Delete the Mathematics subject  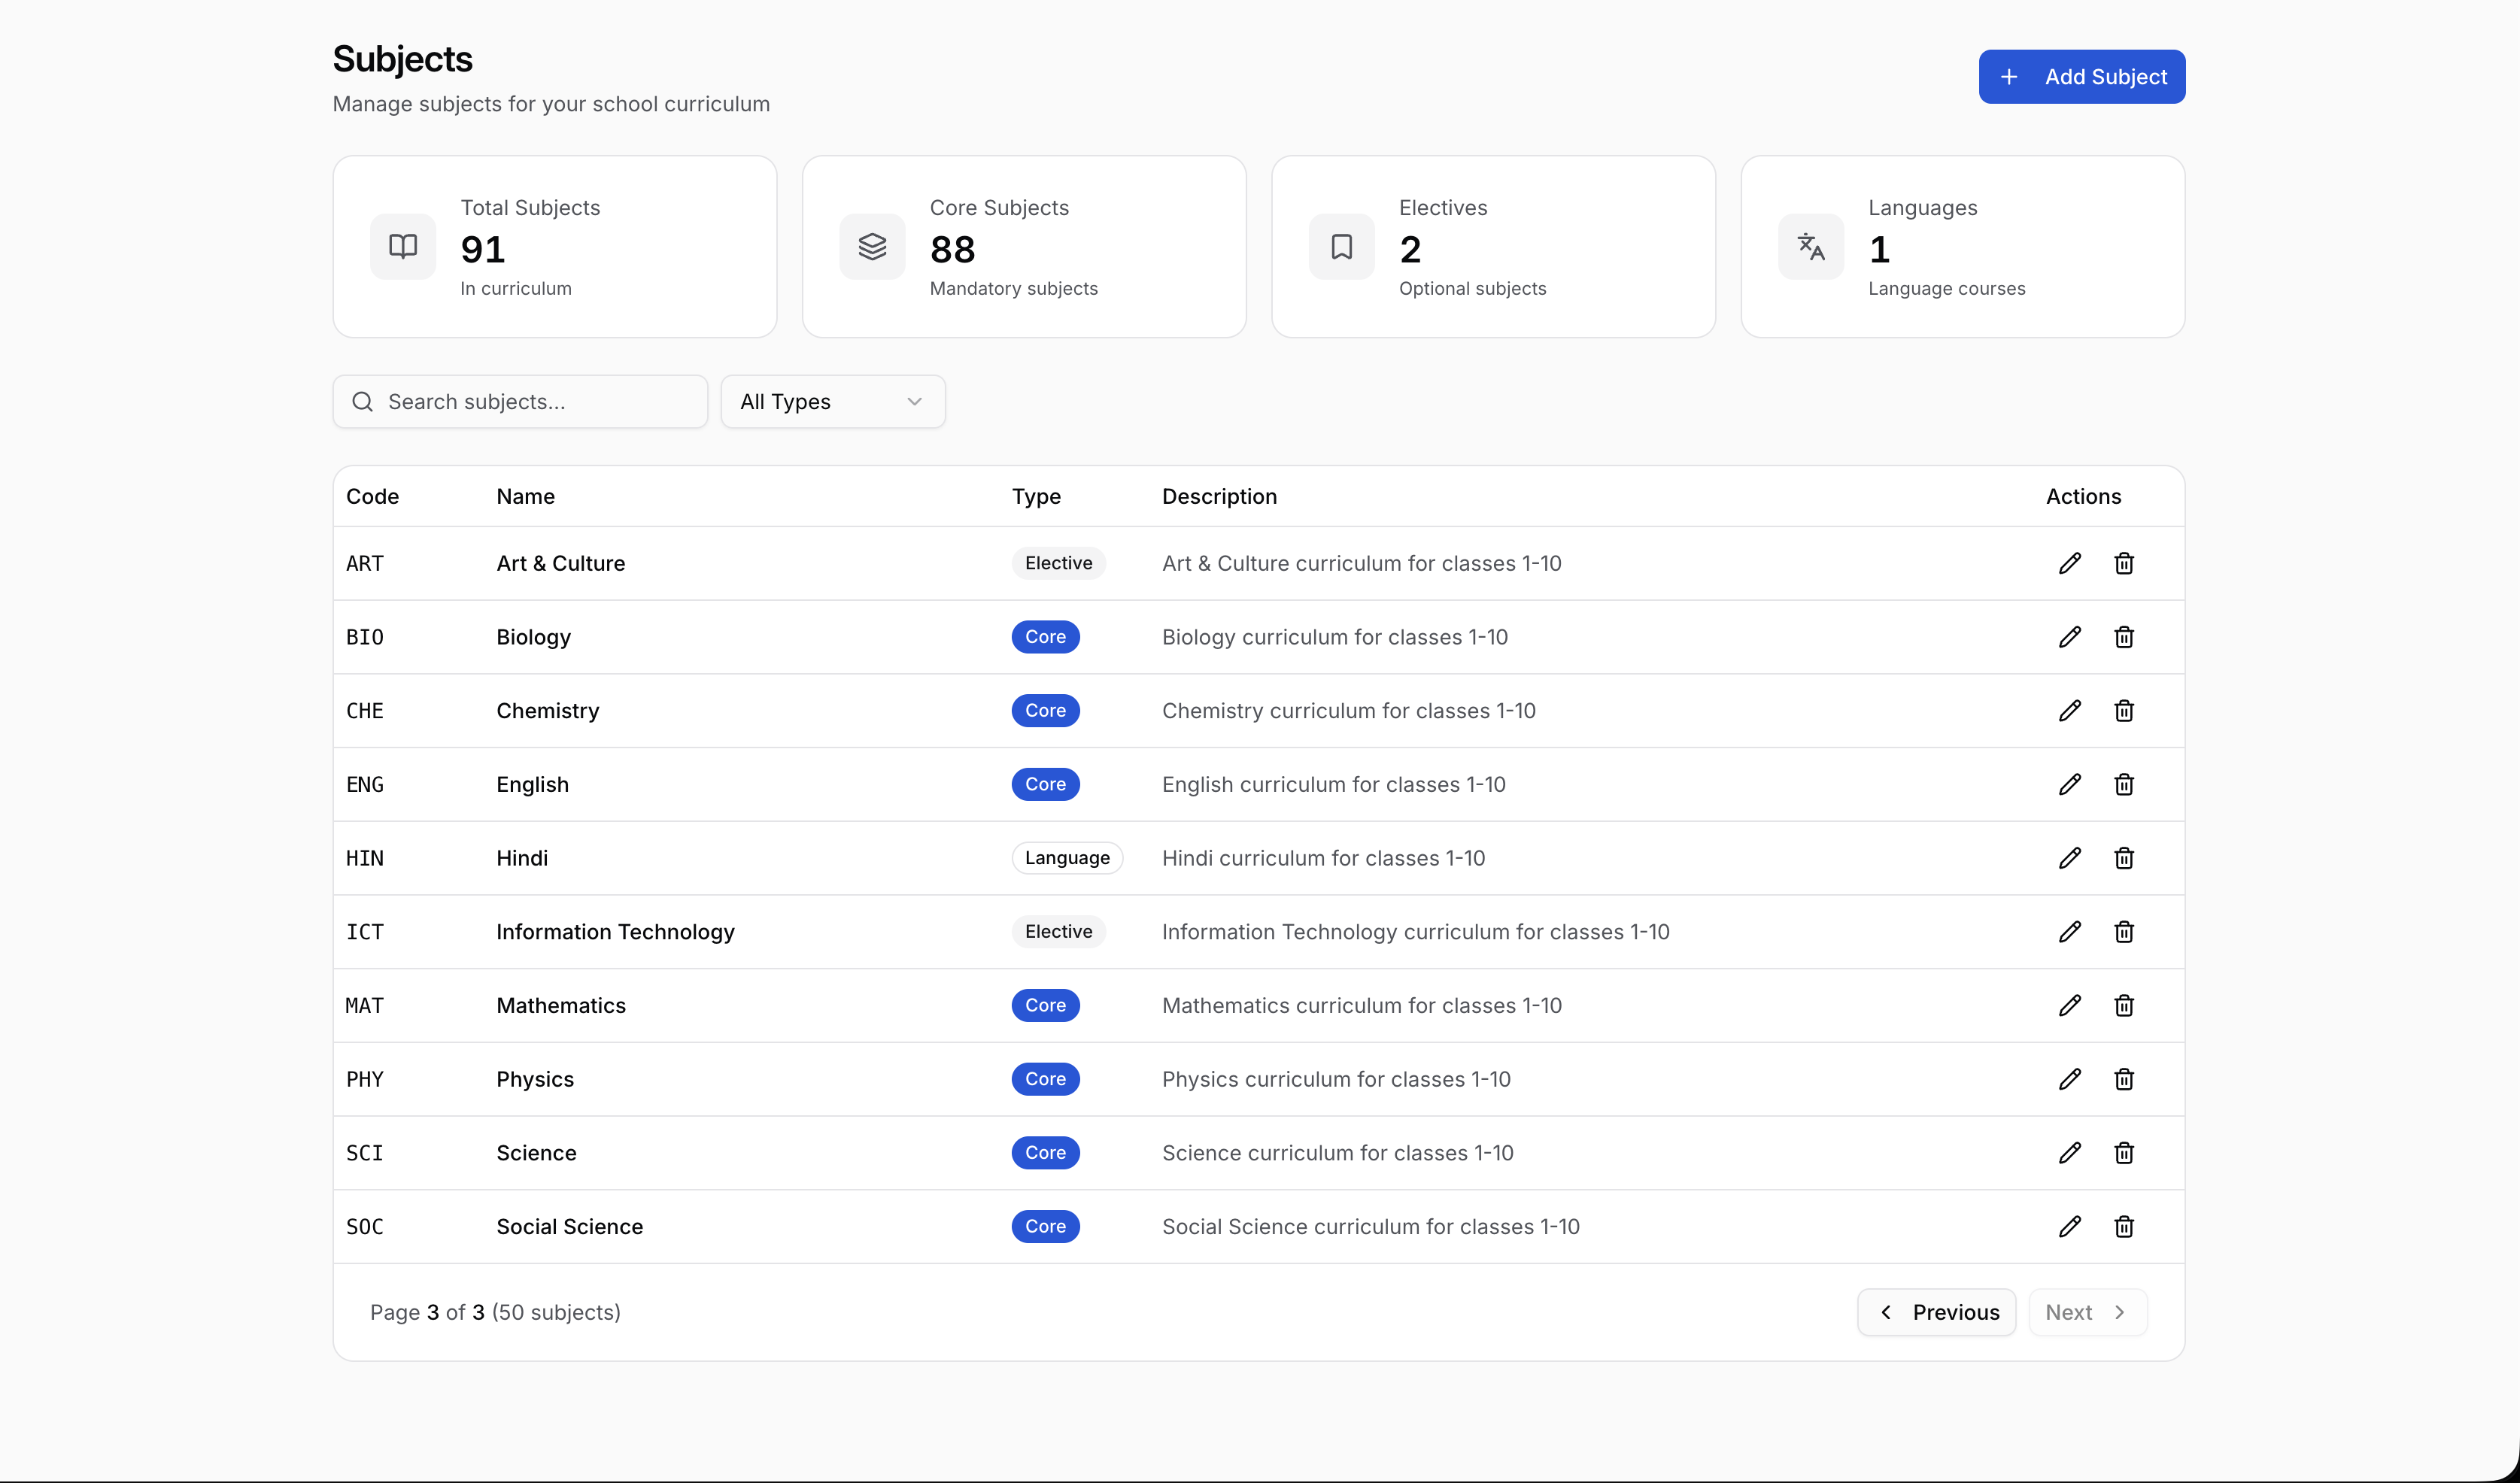click(2124, 1005)
